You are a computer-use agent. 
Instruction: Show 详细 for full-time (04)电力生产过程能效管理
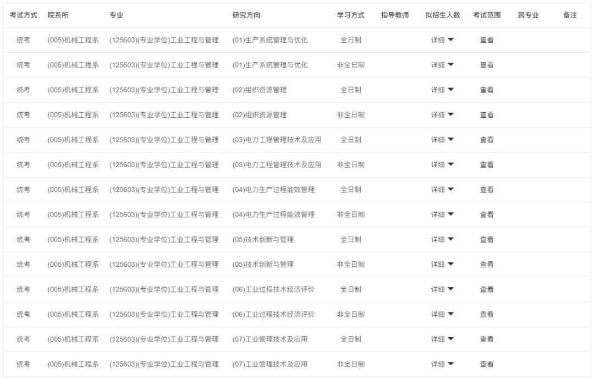442,190
